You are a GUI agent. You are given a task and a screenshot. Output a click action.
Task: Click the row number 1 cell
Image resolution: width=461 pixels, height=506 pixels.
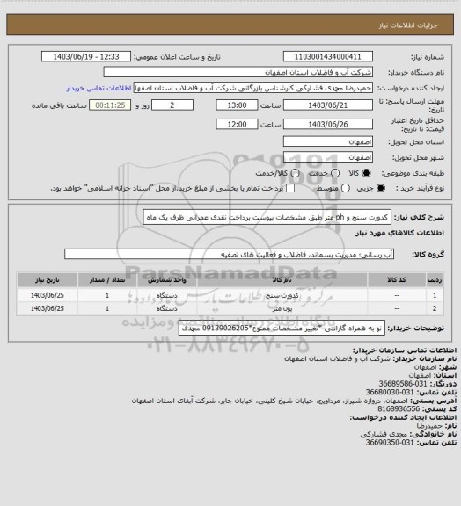(435, 295)
